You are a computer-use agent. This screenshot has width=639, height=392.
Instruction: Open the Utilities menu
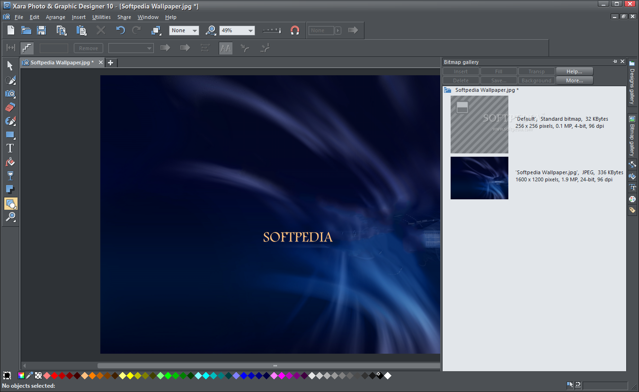pos(101,17)
